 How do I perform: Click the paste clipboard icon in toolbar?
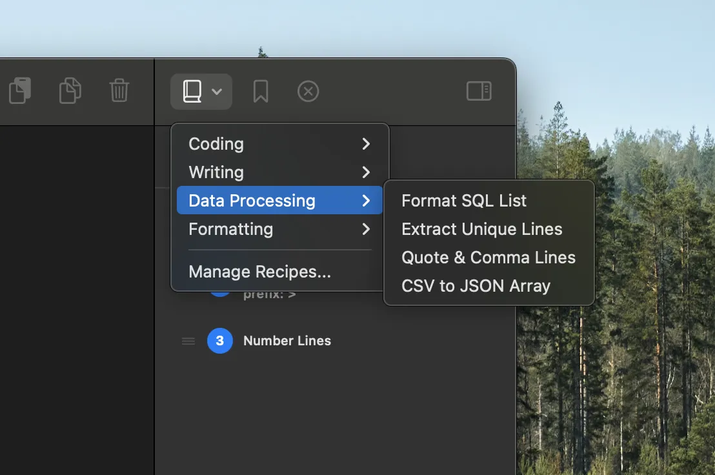(20, 91)
